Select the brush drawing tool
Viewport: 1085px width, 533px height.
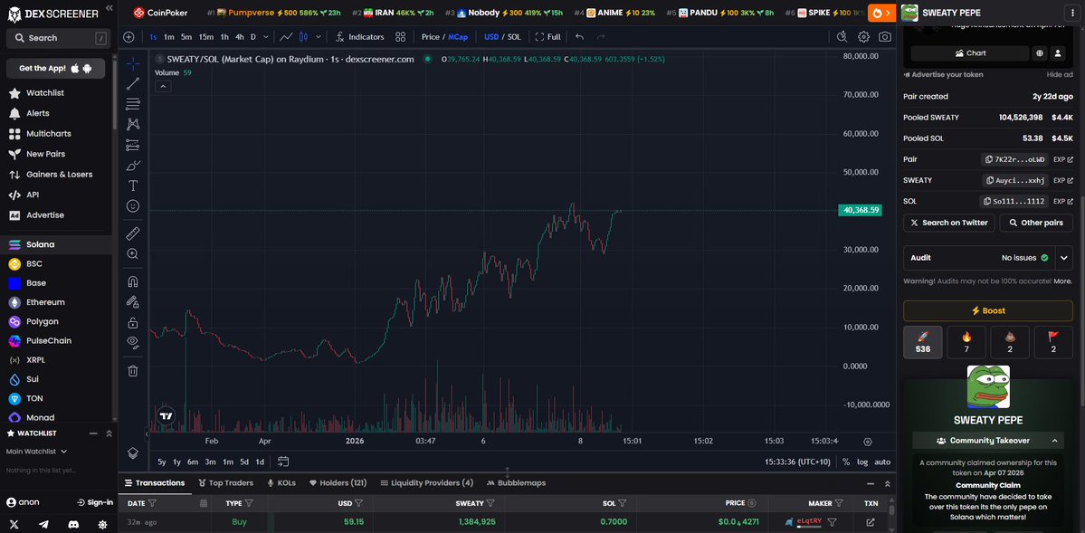pos(133,166)
